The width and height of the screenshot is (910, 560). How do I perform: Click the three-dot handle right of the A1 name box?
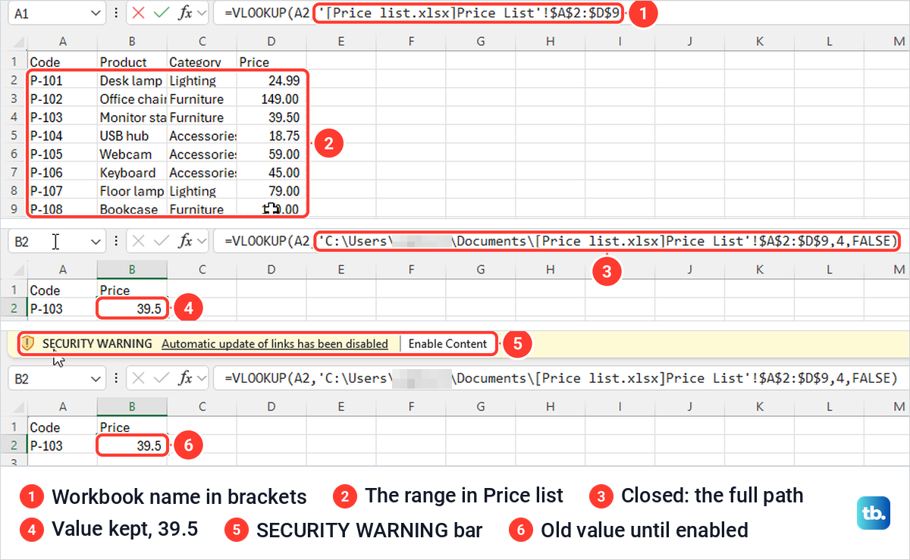pyautogui.click(x=115, y=13)
